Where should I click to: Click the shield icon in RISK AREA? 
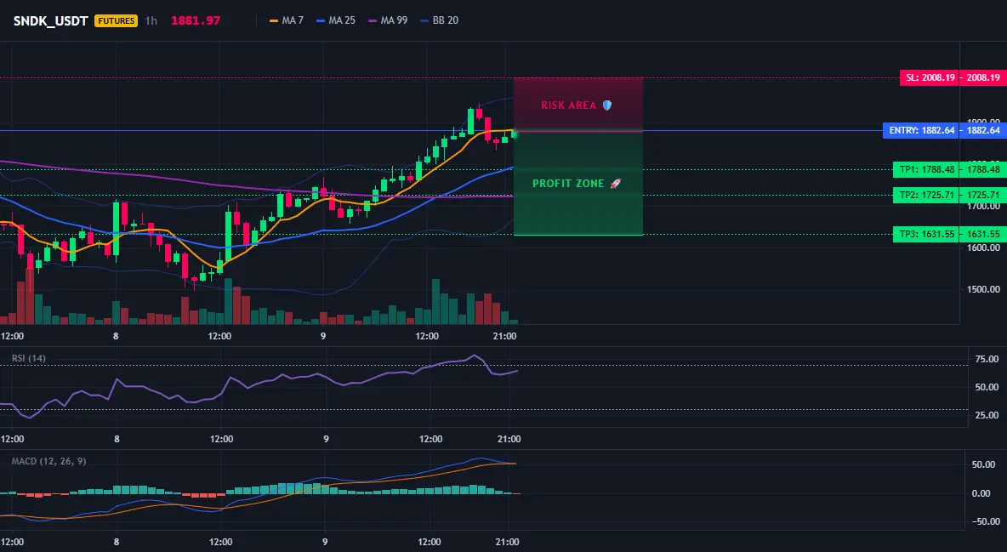click(x=607, y=105)
